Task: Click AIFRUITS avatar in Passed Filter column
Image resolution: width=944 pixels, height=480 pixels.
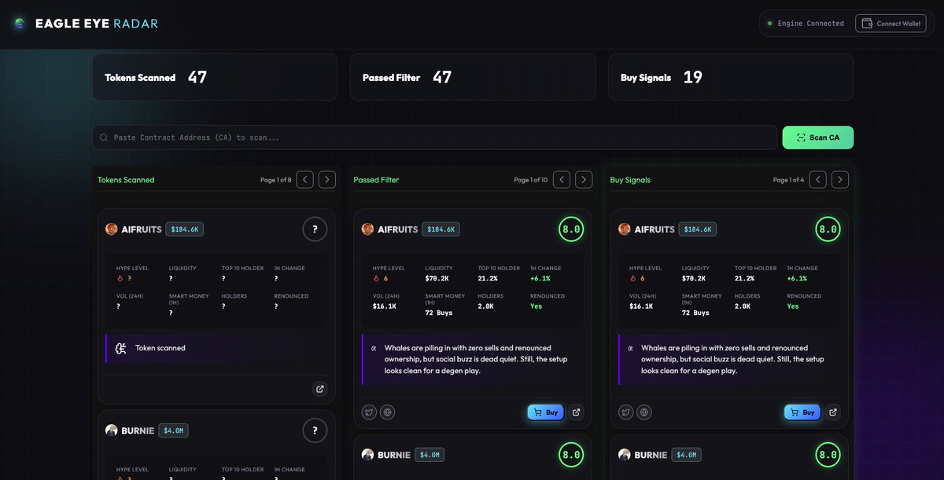Action: tap(367, 229)
